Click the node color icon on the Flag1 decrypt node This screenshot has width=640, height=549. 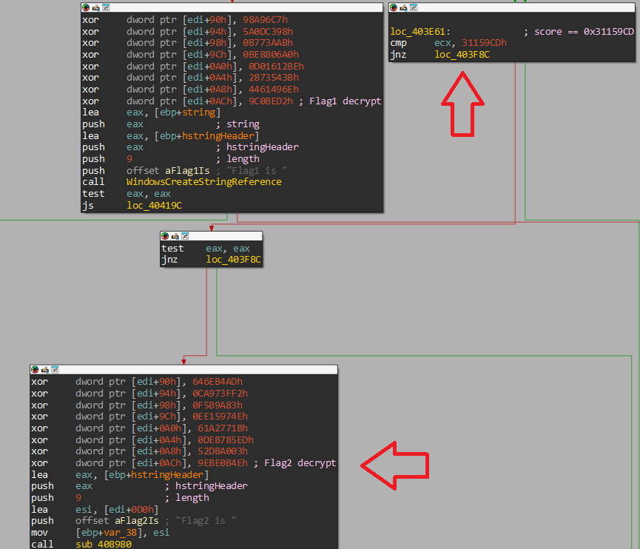[86, 7]
